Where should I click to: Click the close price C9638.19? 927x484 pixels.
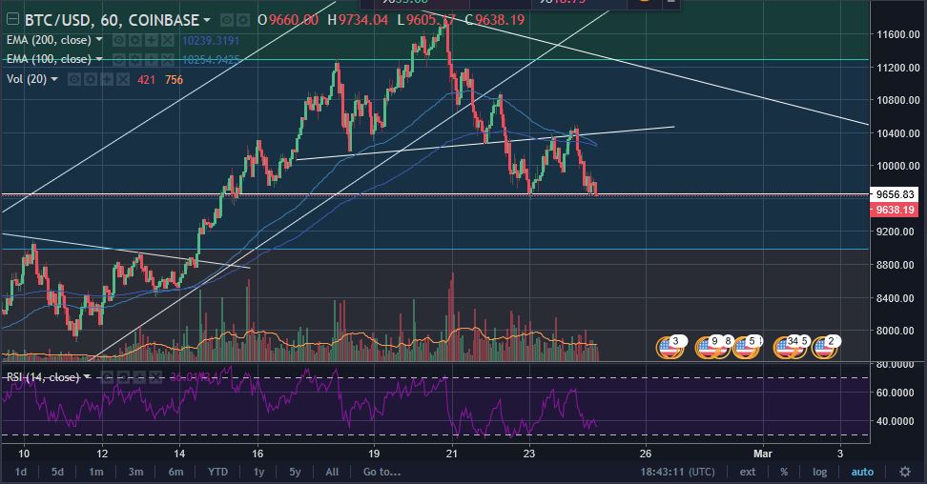click(x=495, y=20)
